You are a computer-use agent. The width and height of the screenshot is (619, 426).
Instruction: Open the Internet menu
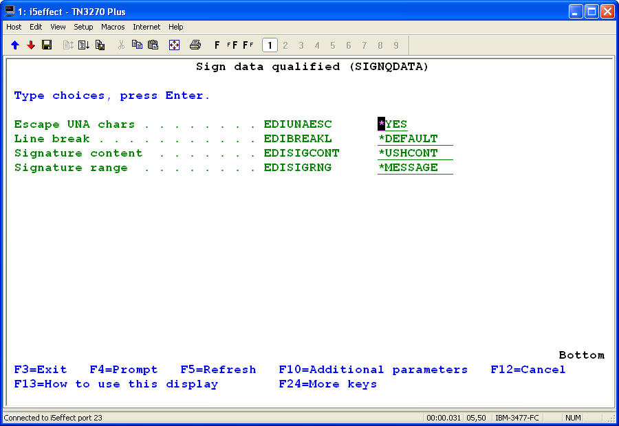point(146,27)
